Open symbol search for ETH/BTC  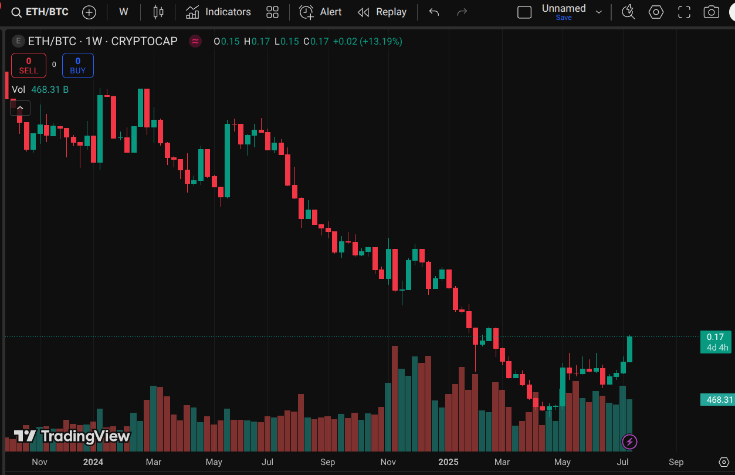pyautogui.click(x=40, y=12)
